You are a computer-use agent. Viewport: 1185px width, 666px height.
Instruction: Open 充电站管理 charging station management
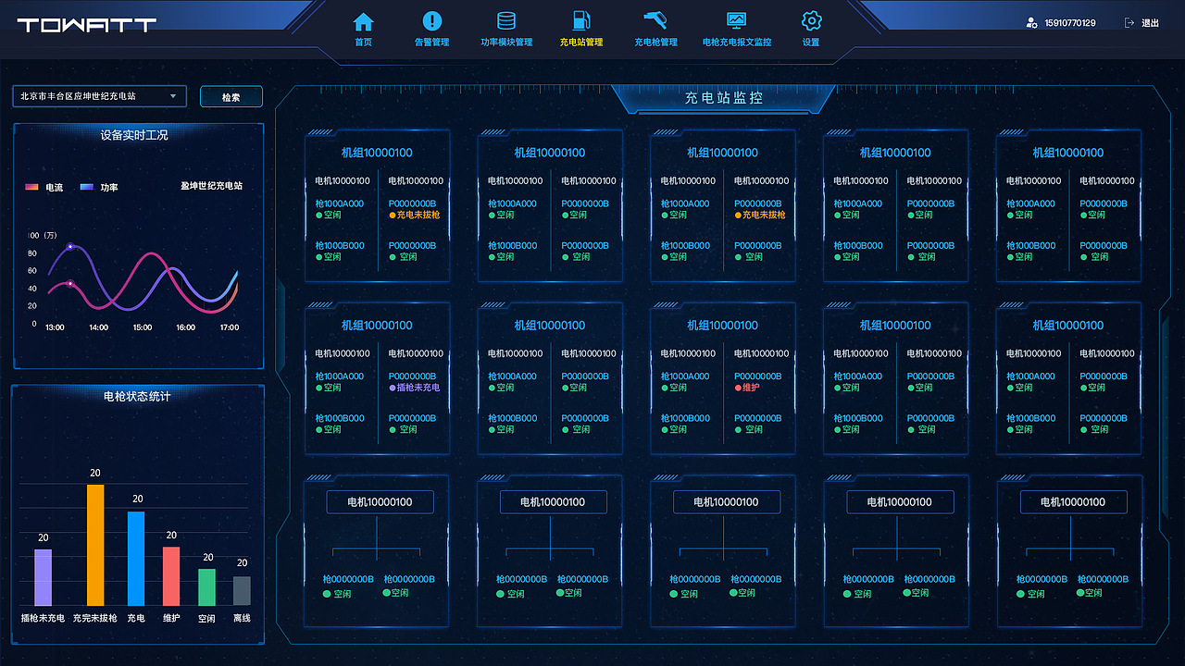pos(582,28)
